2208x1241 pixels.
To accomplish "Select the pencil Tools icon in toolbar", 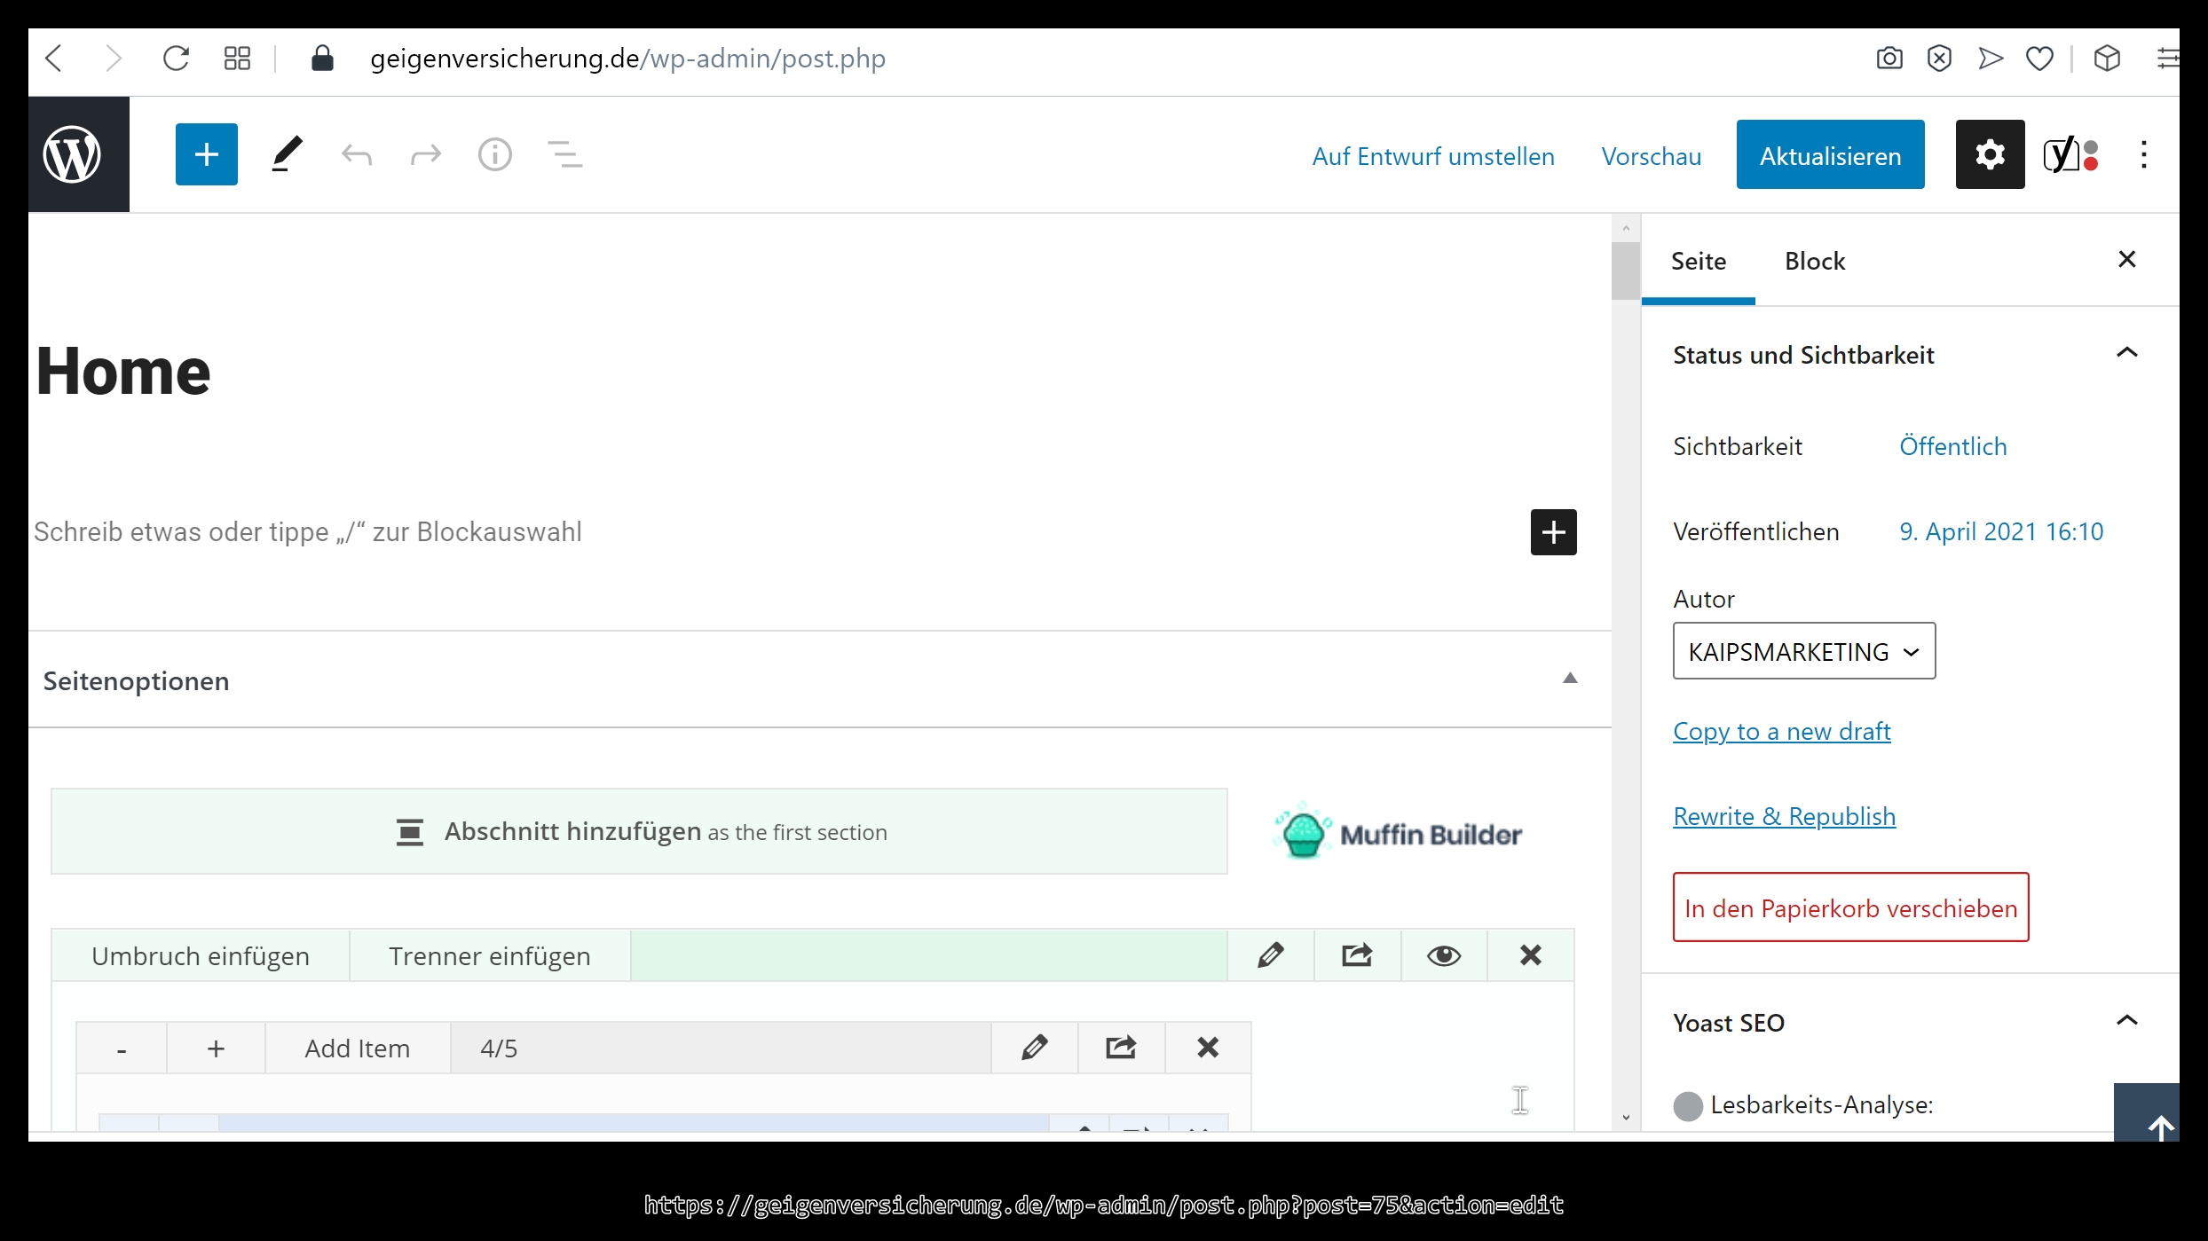I will click(x=287, y=154).
